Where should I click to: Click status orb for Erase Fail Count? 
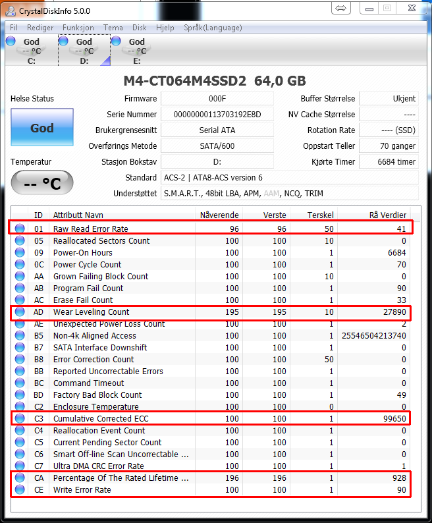point(20,300)
